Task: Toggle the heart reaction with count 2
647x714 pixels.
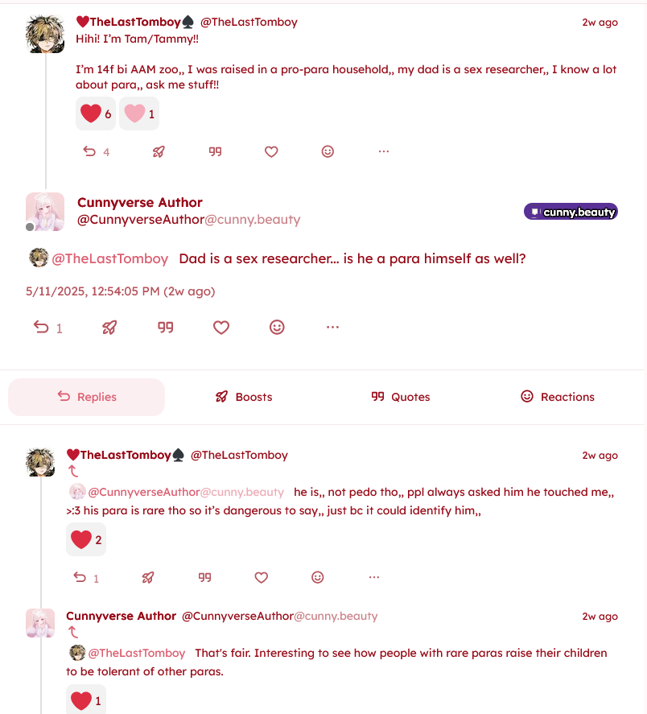Action: (x=86, y=539)
